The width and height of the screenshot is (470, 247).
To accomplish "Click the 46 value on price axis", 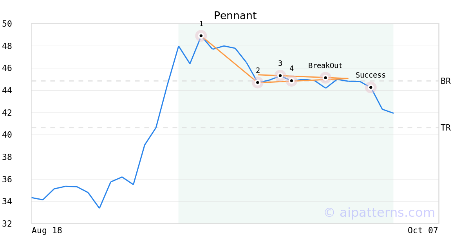I will click(7, 68).
